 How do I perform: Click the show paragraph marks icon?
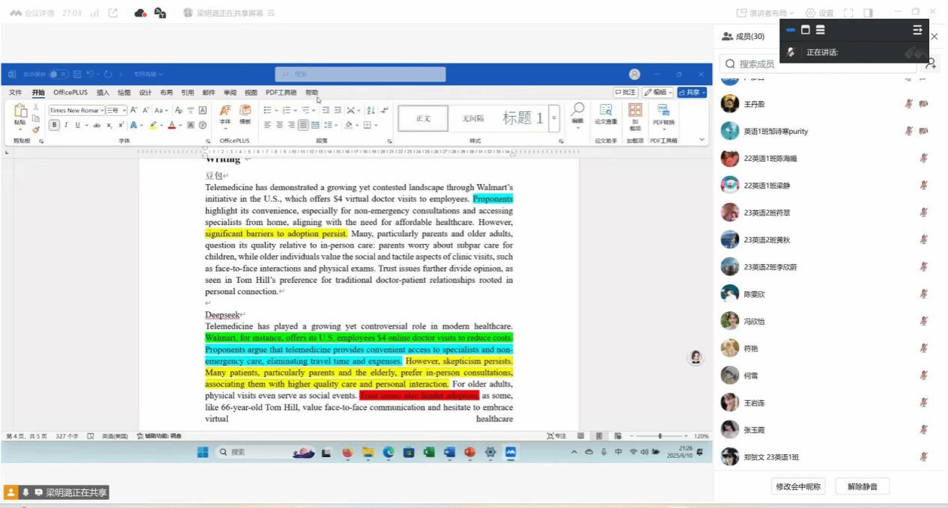tap(385, 110)
